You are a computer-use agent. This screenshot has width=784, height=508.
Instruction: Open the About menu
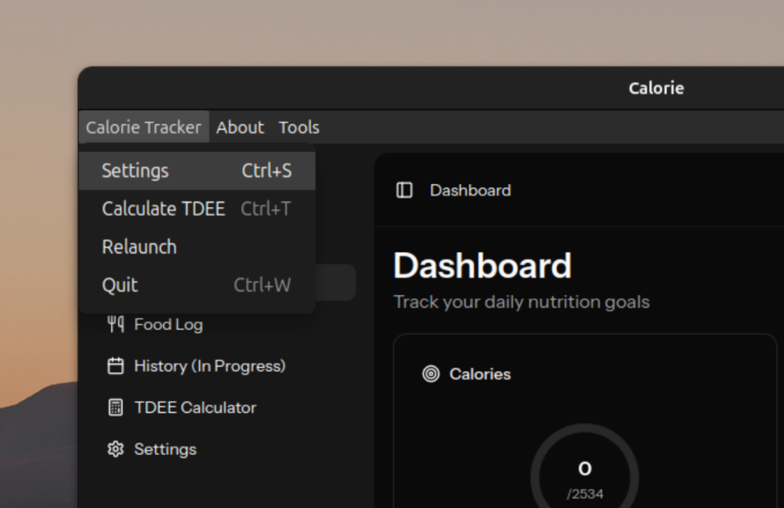tap(240, 127)
